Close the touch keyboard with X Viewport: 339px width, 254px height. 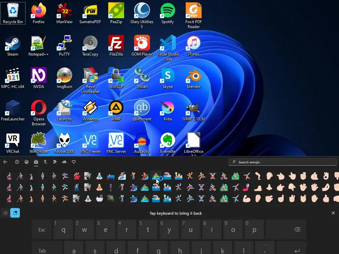click(333, 213)
